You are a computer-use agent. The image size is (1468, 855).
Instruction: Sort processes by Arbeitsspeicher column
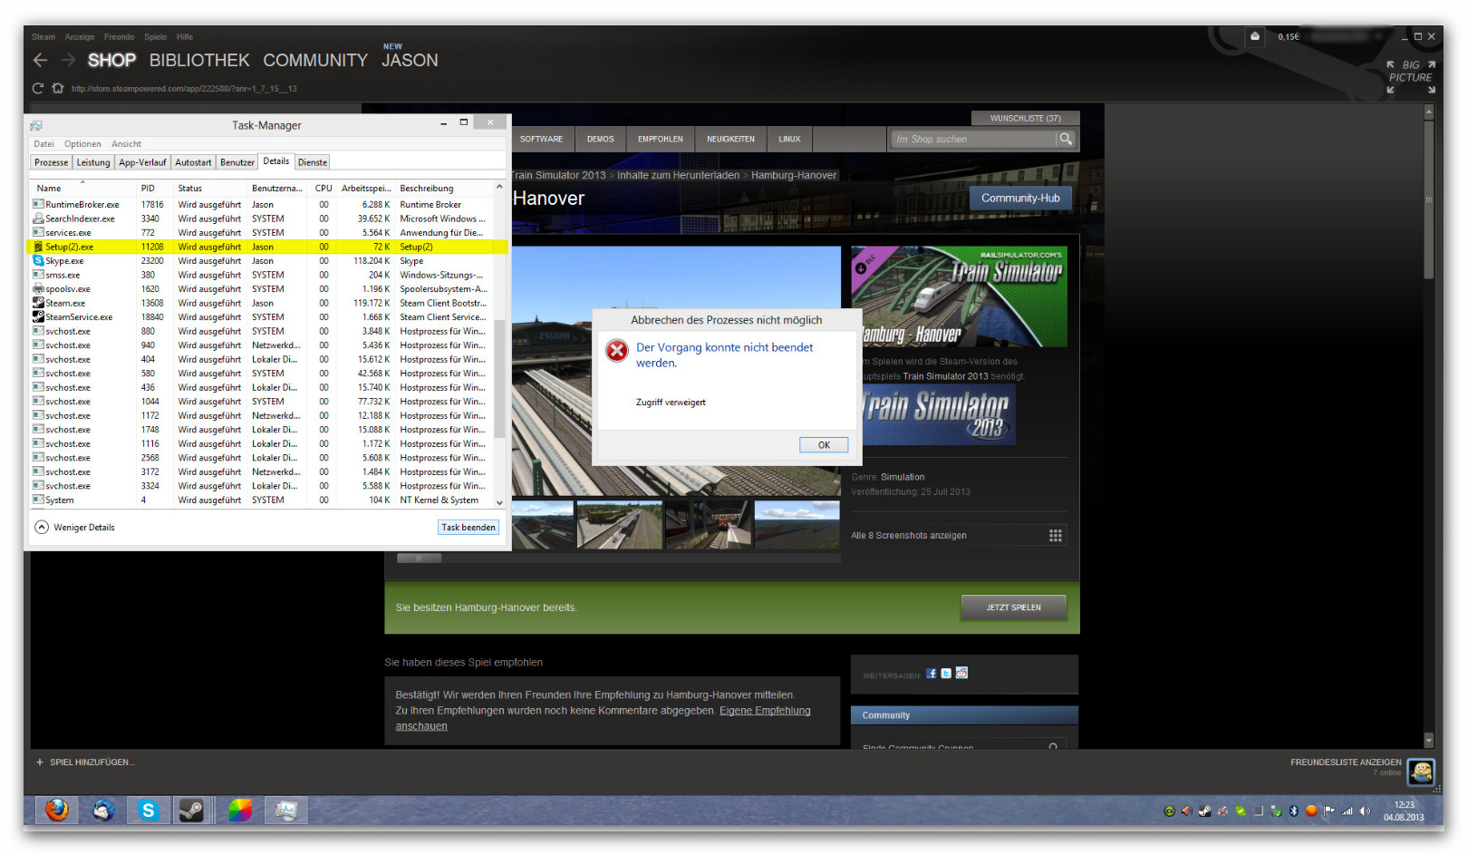coord(365,188)
